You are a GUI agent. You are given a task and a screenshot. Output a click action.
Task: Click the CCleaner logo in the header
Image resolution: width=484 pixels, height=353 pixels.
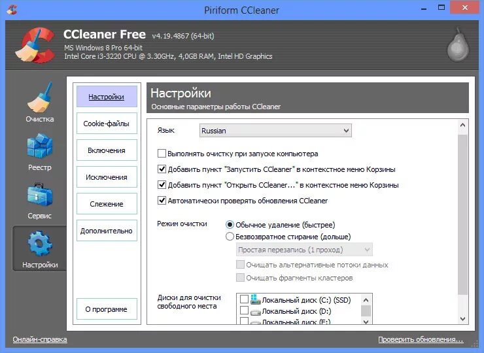point(36,45)
